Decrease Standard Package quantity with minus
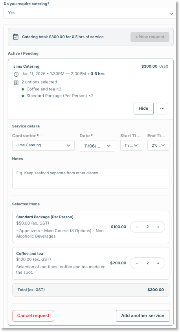180x332 pixels. 137,227
